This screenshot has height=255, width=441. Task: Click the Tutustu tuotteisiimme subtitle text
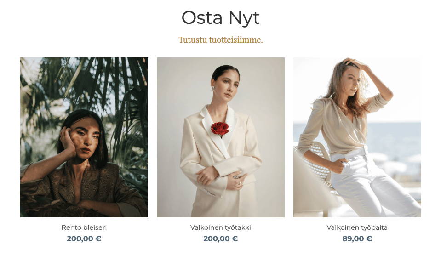[x=221, y=40]
